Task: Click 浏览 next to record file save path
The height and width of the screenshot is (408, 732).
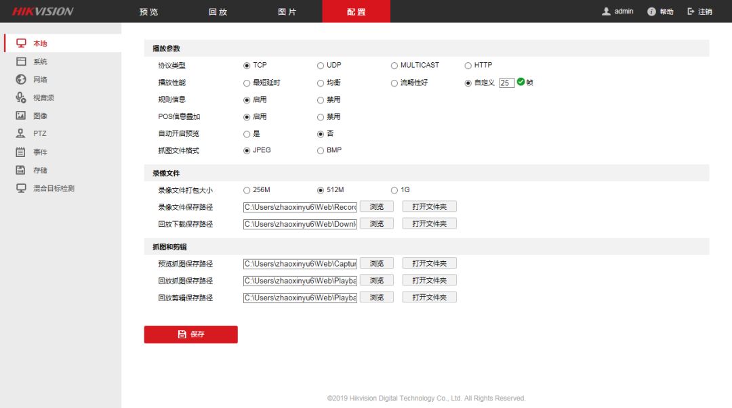Action: [376, 206]
